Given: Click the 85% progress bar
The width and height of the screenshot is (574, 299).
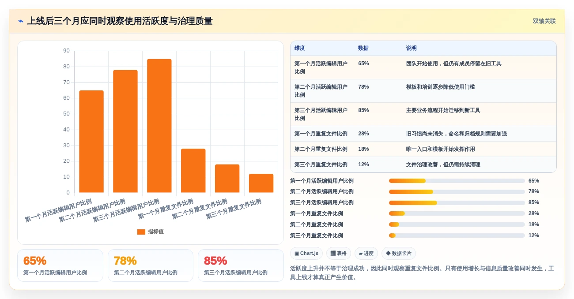Looking at the screenshot, I should [x=457, y=203].
